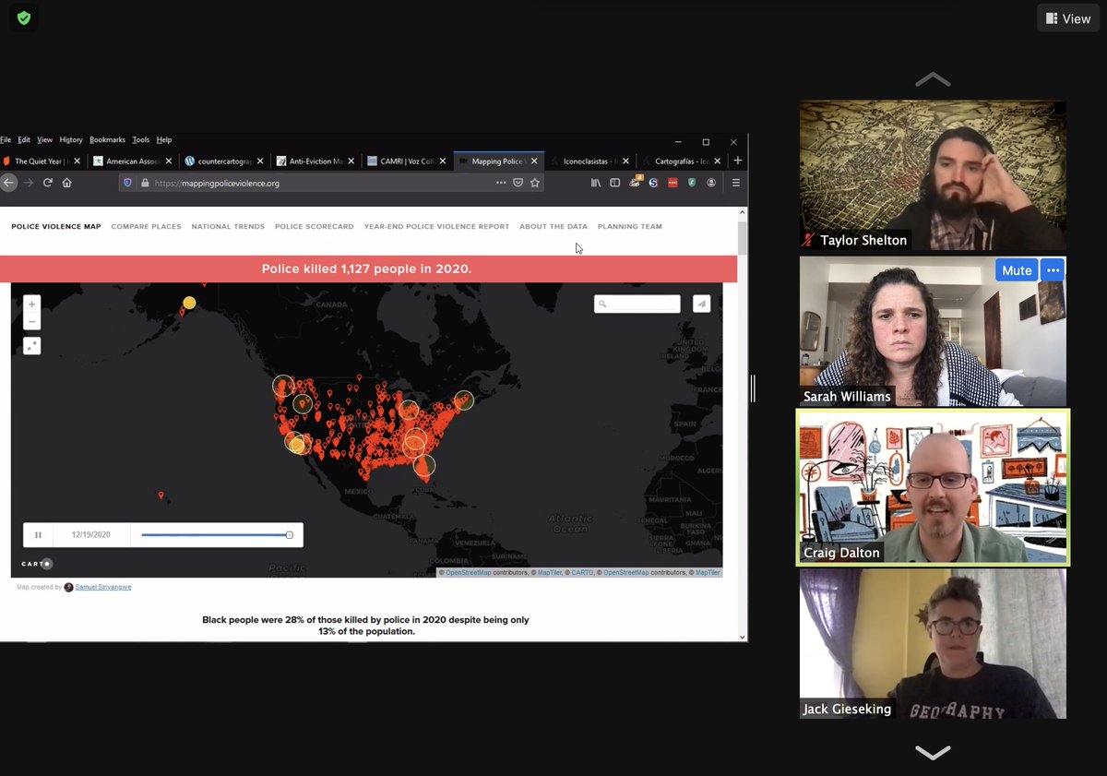Open the Police Scorecard page
The width and height of the screenshot is (1107, 776).
(314, 226)
